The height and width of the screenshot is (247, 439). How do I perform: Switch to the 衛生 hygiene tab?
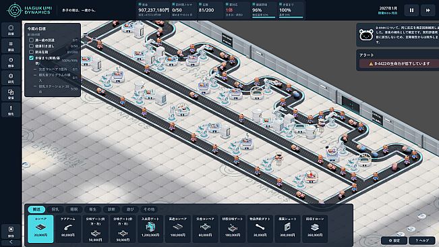[92, 209]
